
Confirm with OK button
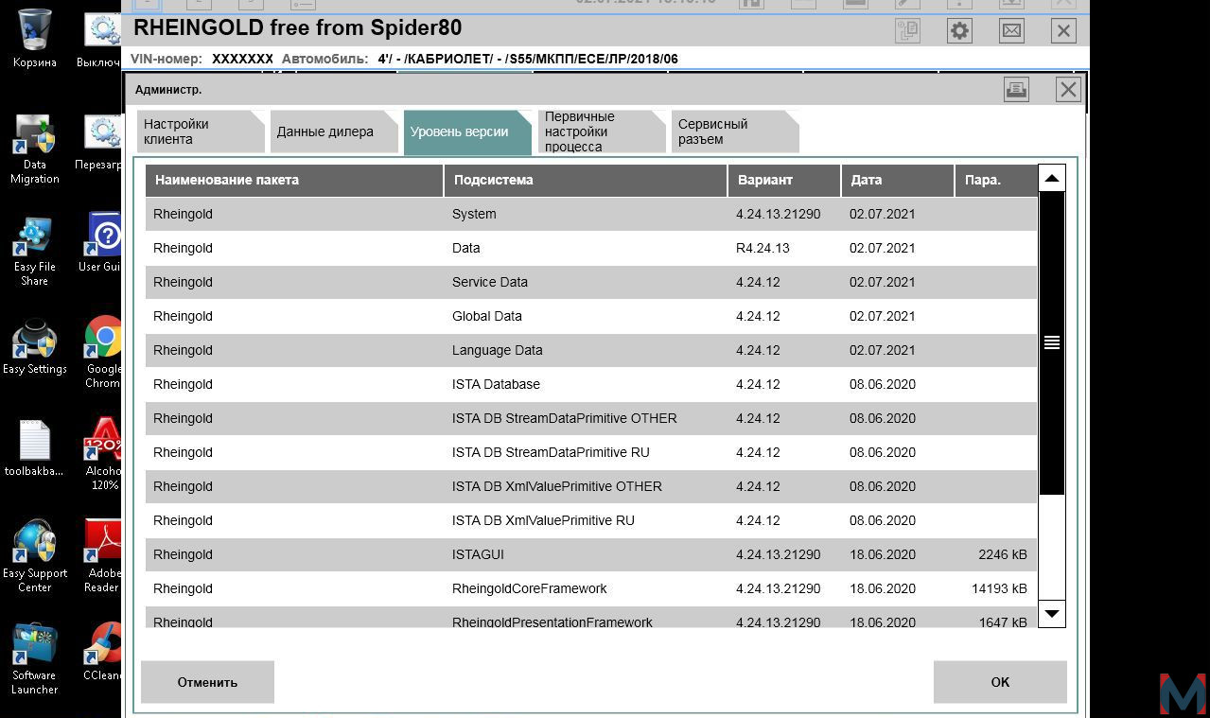(x=1000, y=682)
